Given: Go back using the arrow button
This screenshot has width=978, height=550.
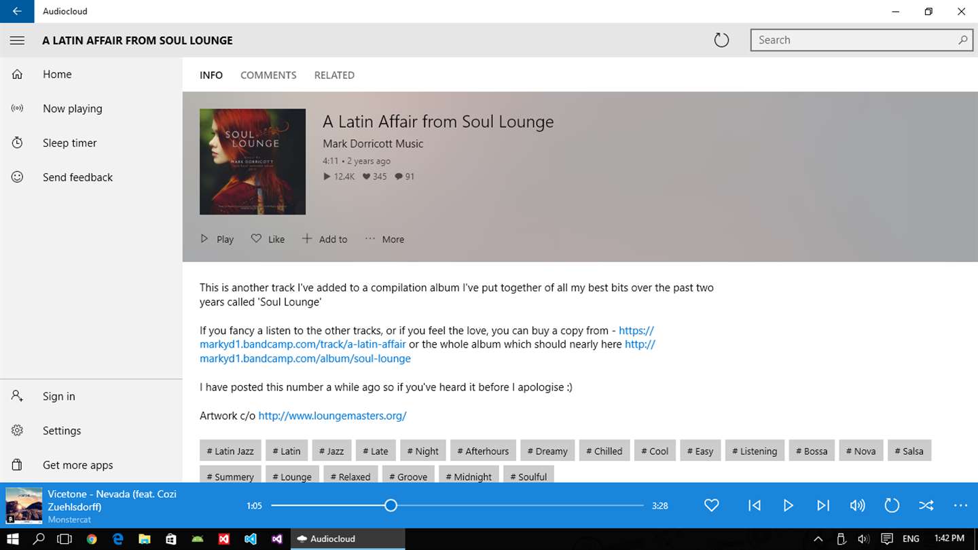Looking at the screenshot, I should [x=17, y=12].
